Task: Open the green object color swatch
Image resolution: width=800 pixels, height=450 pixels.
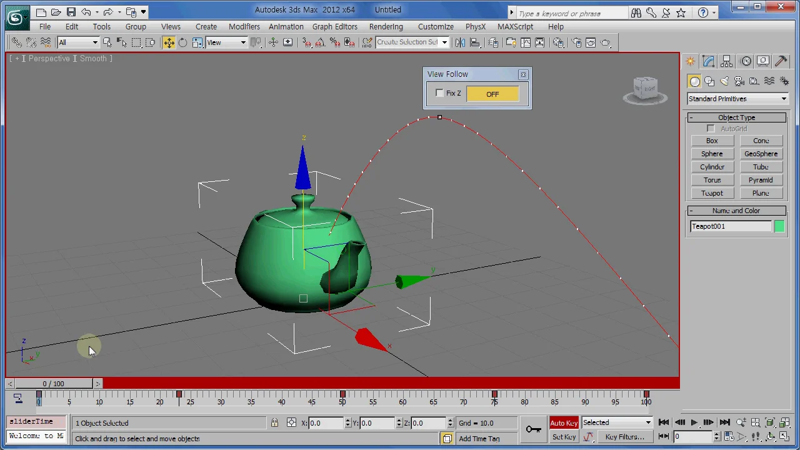Action: (779, 226)
